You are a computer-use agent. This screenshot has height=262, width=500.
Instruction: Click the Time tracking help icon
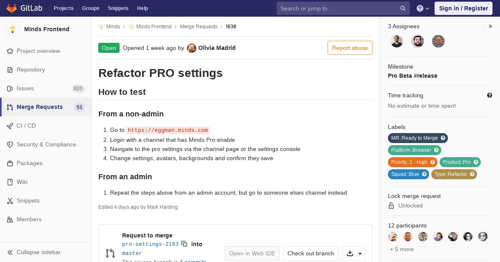[x=490, y=95]
